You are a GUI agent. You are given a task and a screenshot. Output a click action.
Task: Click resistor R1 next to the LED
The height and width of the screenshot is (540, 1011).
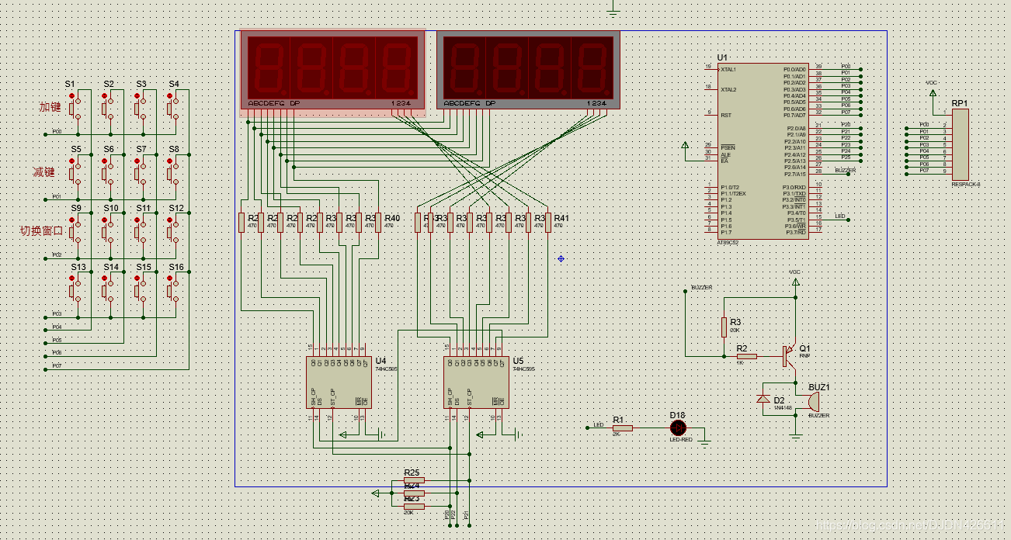(623, 427)
